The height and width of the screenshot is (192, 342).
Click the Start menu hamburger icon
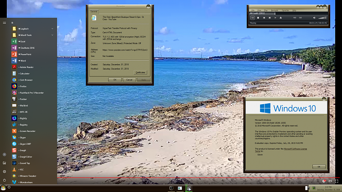[5, 23]
